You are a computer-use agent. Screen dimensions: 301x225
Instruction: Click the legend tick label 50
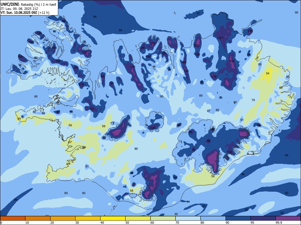(x=127, y=223)
